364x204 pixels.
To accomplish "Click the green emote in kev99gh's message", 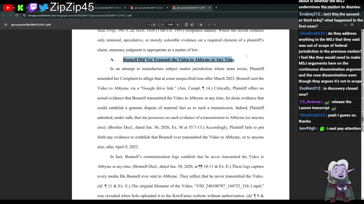I will pyautogui.click(x=322, y=129).
